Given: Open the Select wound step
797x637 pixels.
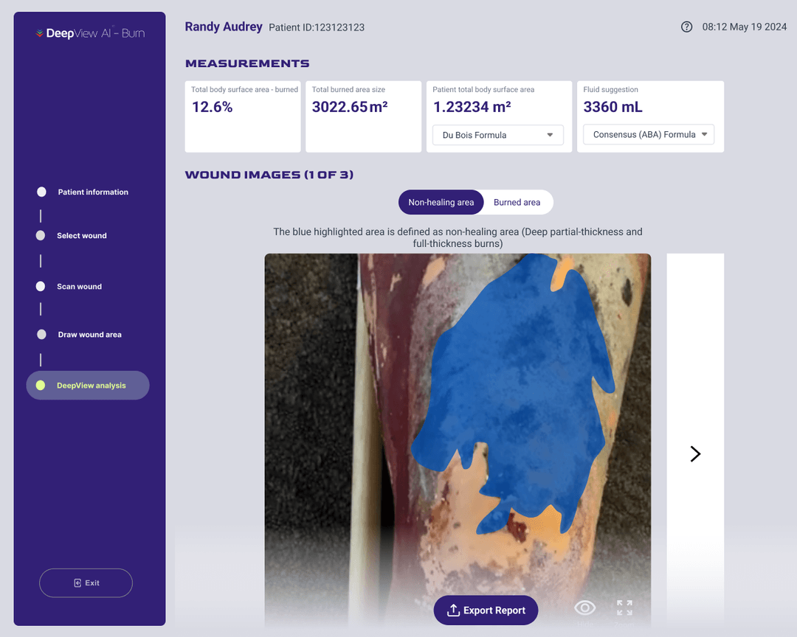Looking at the screenshot, I should click(x=82, y=236).
